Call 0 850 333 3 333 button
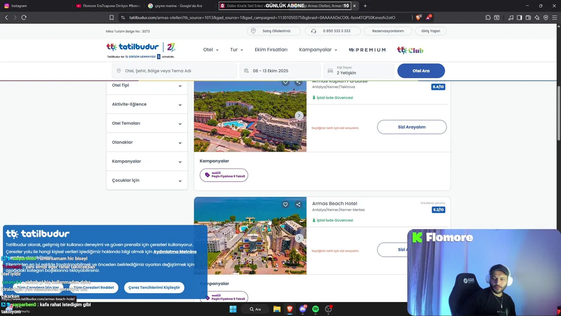The image size is (561, 316). click(x=333, y=31)
